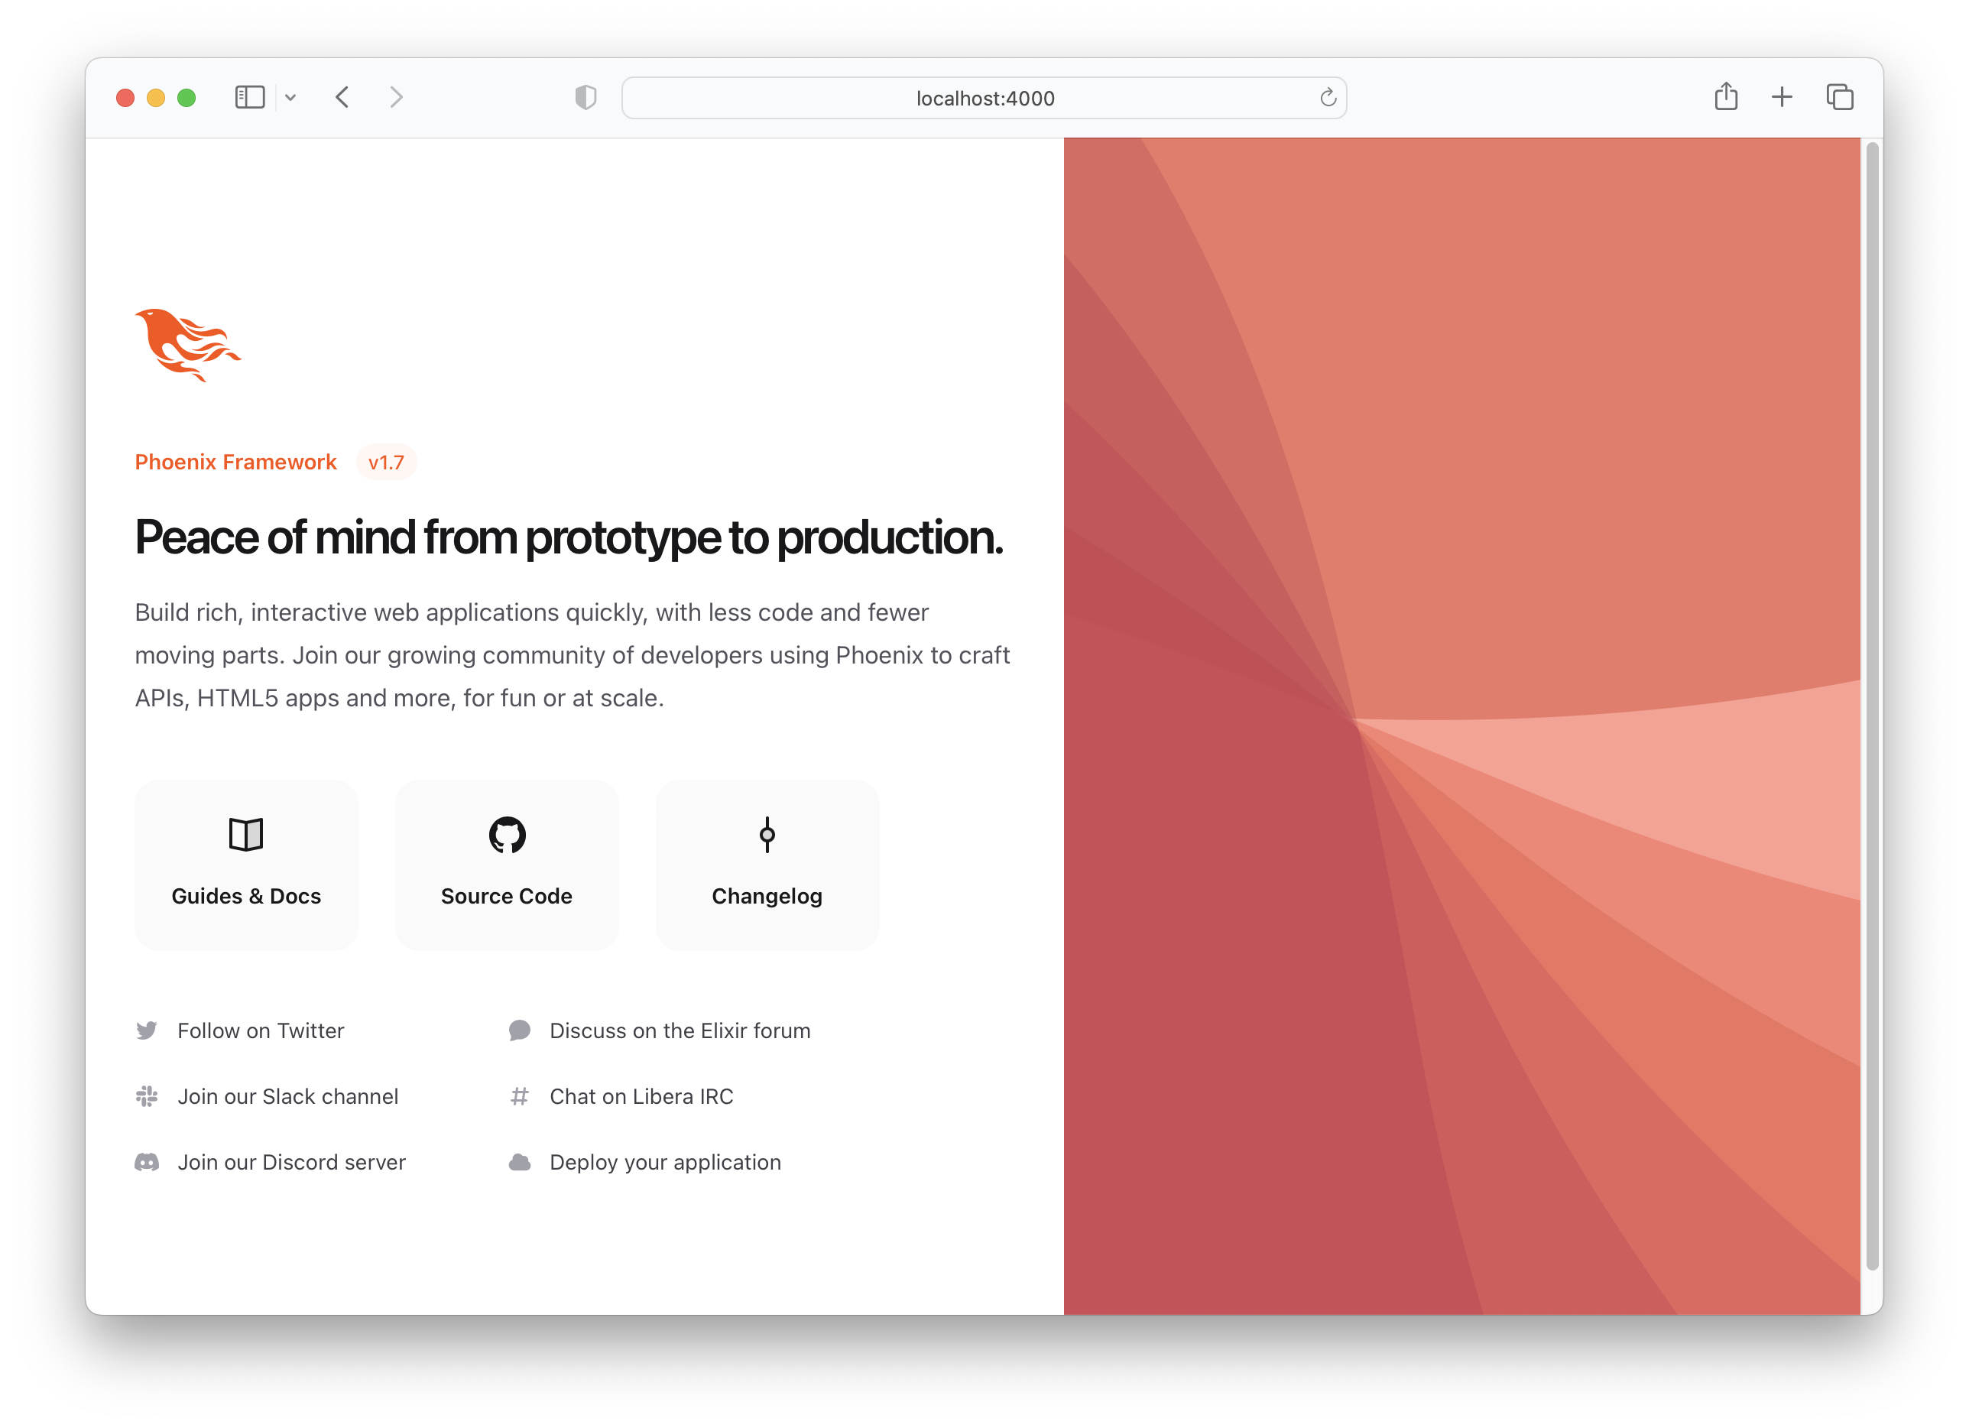This screenshot has width=1969, height=1428.
Task: Open Chat on Libera IRC link
Action: (x=641, y=1096)
